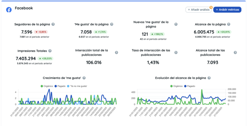The width and height of the screenshot is (247, 126).
Task: Click the Añadir métricas button
Action: pyautogui.click(x=227, y=10)
